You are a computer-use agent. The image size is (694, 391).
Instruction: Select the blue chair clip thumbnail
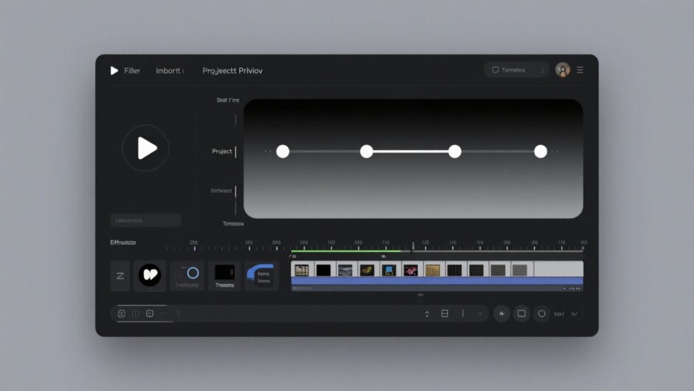tap(388, 270)
